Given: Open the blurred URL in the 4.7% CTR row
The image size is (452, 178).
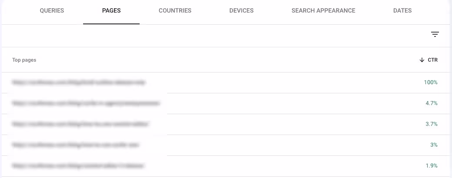Looking at the screenshot, I should tap(86, 103).
